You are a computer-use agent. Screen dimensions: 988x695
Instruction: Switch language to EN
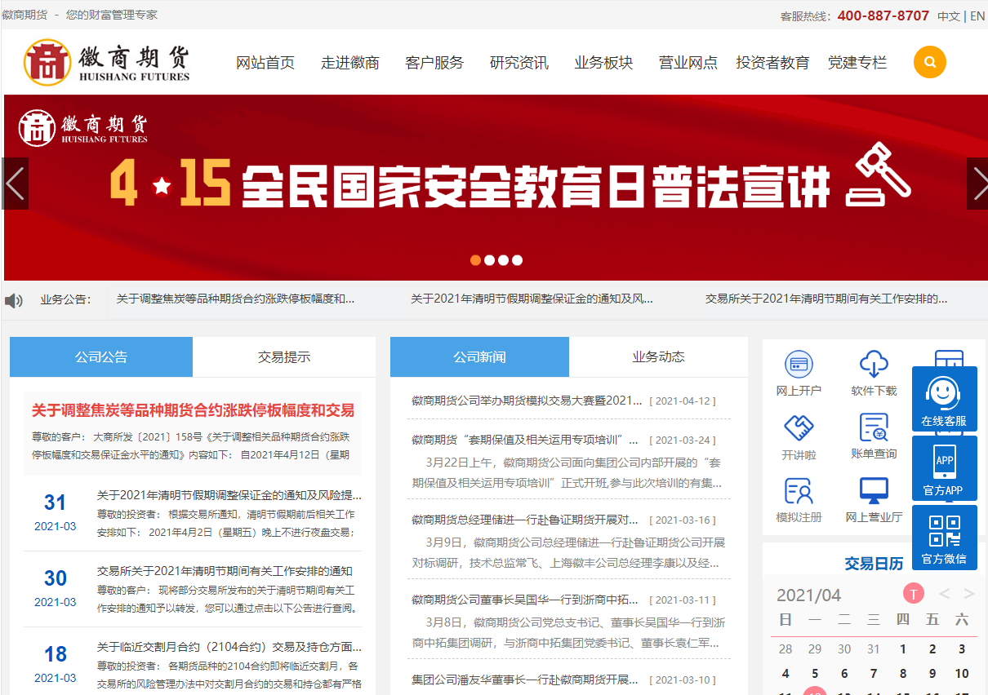click(977, 16)
